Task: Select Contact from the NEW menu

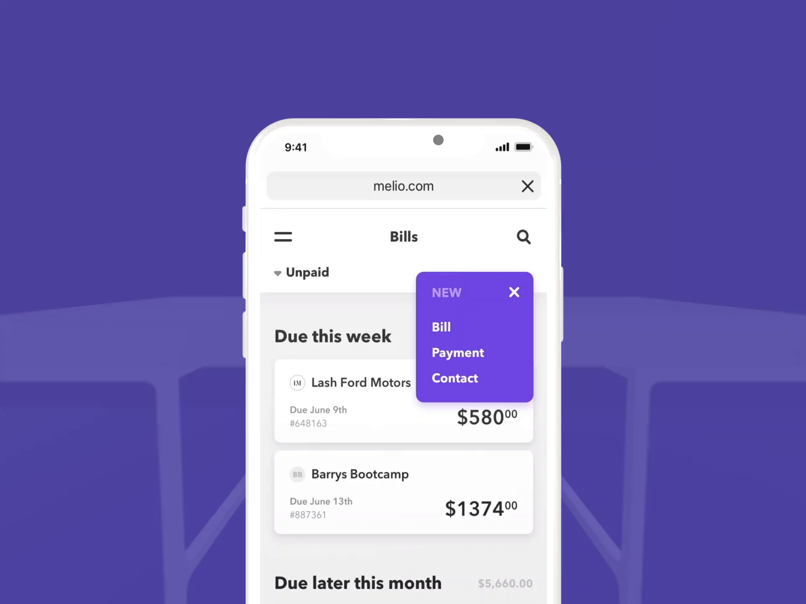Action: [454, 378]
